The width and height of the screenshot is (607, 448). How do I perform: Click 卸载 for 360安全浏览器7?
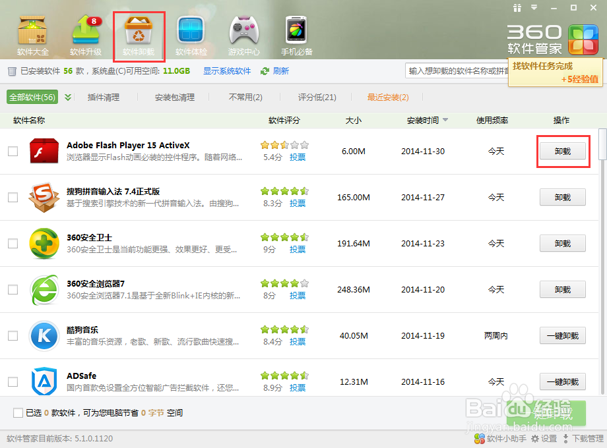tap(563, 289)
